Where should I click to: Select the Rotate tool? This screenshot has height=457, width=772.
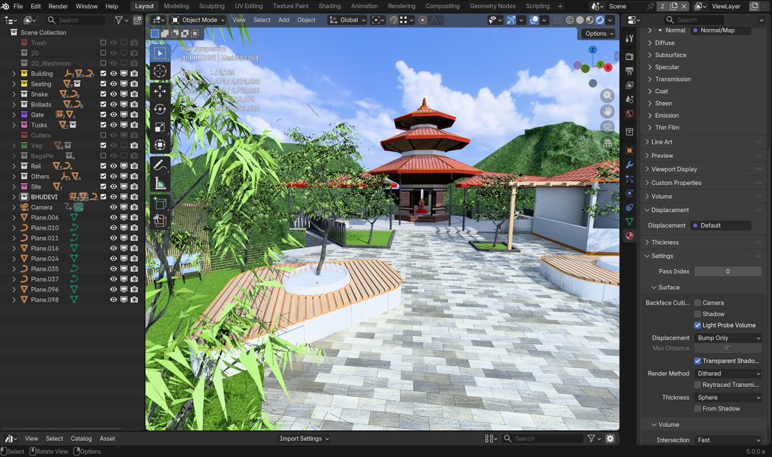pyautogui.click(x=160, y=109)
